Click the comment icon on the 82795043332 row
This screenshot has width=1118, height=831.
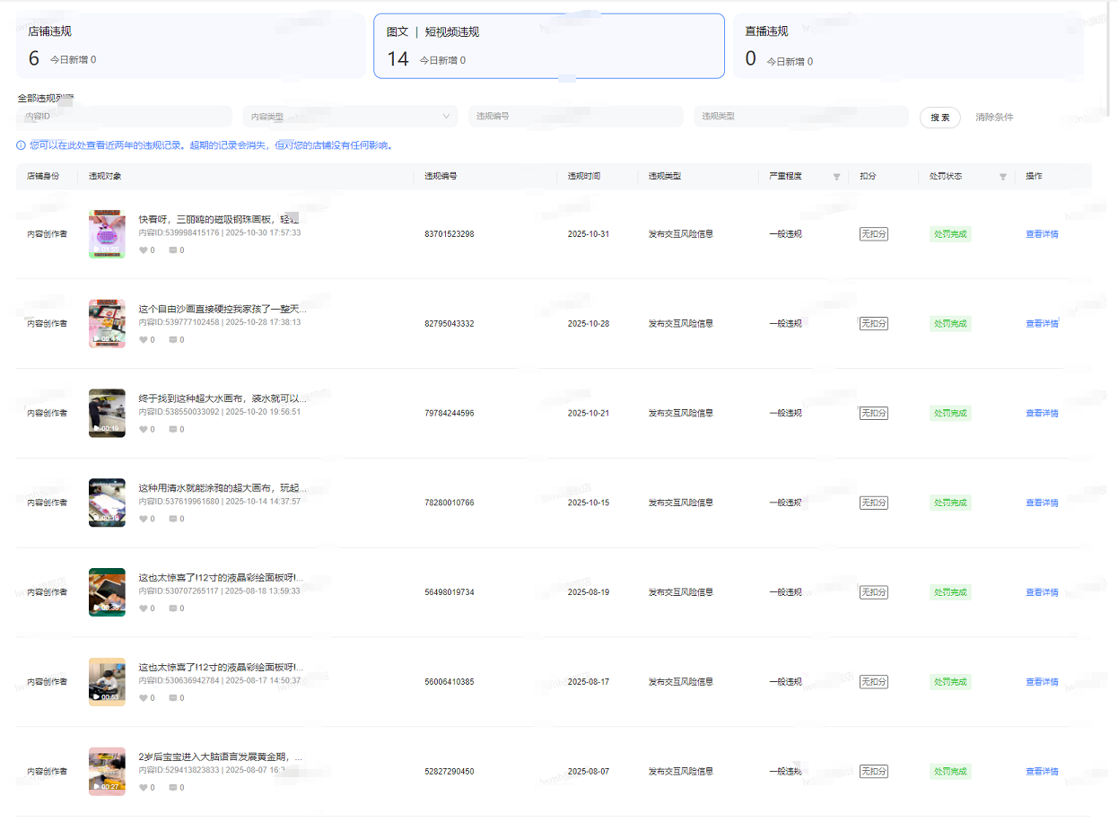click(x=173, y=340)
